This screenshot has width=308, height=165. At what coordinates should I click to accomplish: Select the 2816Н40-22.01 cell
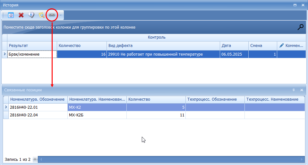pos(38,107)
